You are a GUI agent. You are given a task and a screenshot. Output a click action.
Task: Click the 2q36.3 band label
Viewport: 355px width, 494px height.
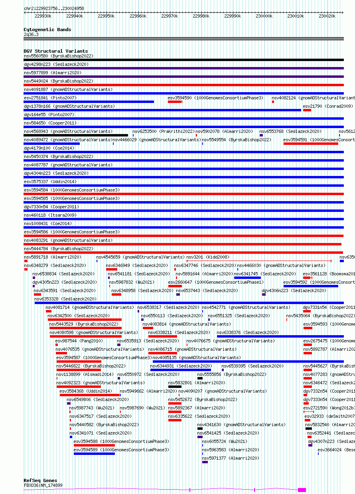(31, 34)
